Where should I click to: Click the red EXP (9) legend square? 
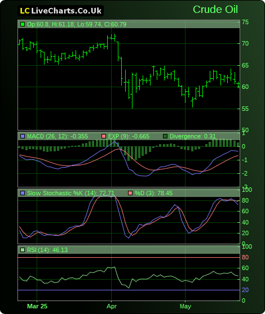tap(104, 136)
